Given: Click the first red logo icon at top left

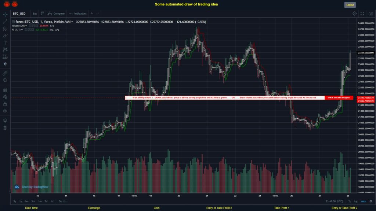Looking at the screenshot, I should [7, 4].
